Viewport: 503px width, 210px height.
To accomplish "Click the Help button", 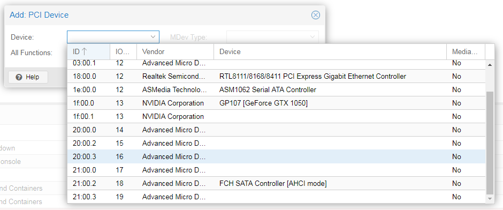I will click(28, 77).
